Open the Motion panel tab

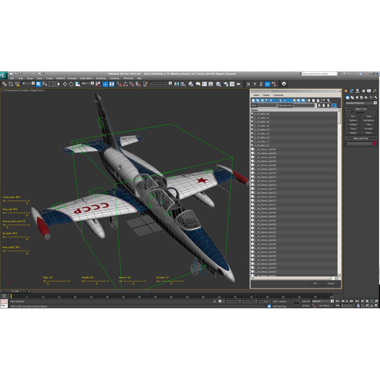pos(363,91)
